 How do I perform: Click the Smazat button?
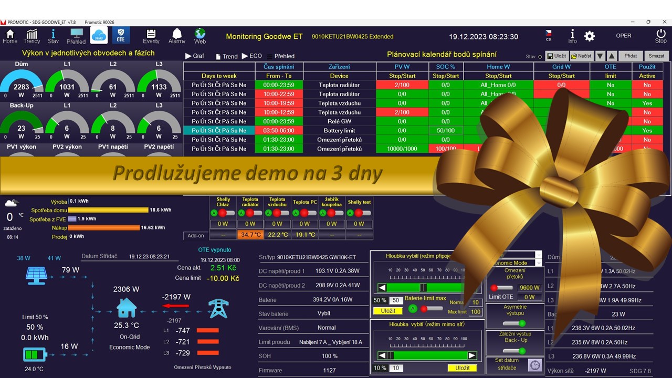pos(656,56)
